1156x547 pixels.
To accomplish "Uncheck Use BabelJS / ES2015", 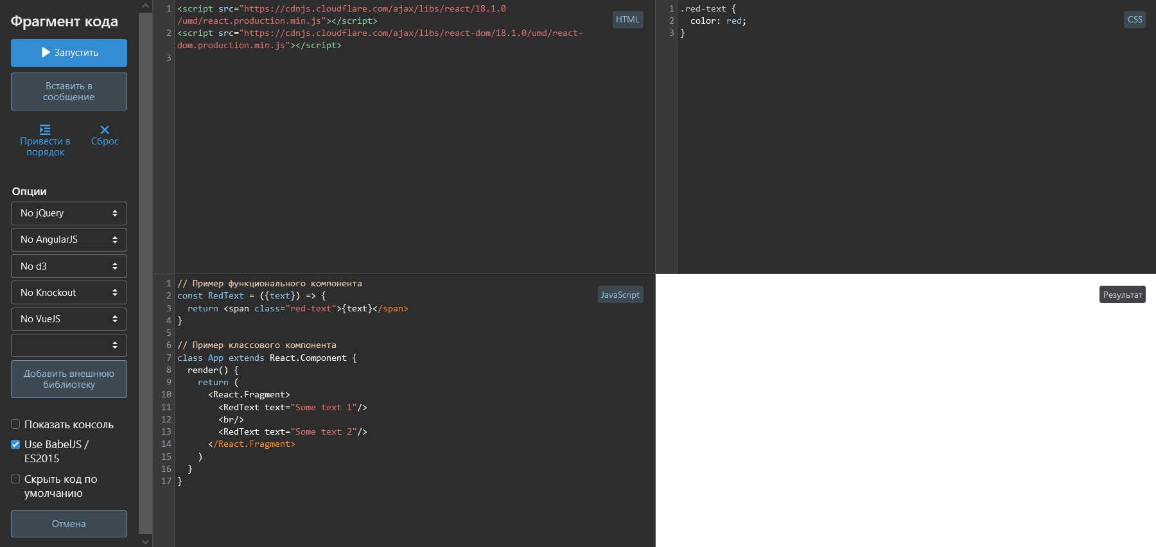I will (x=15, y=444).
